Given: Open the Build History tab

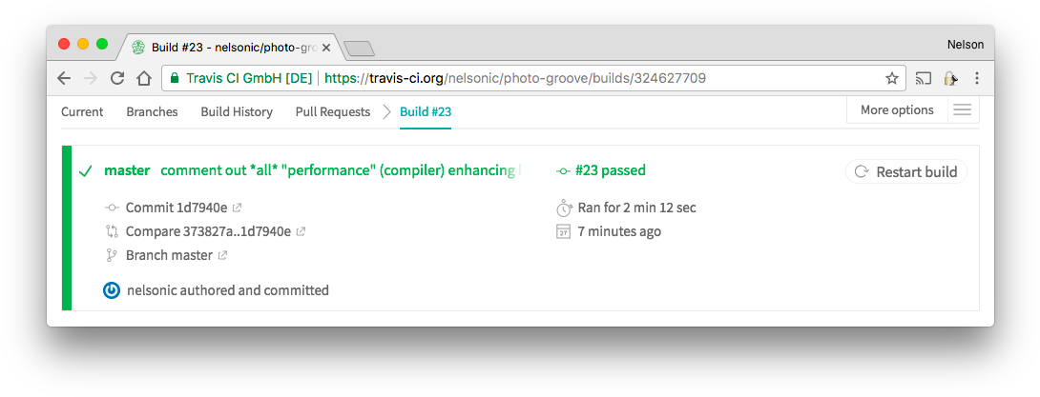Looking at the screenshot, I should point(237,112).
